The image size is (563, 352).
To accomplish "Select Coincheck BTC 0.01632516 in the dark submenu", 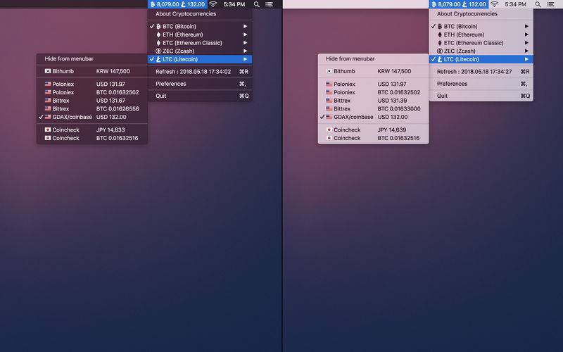I will (x=92, y=138).
